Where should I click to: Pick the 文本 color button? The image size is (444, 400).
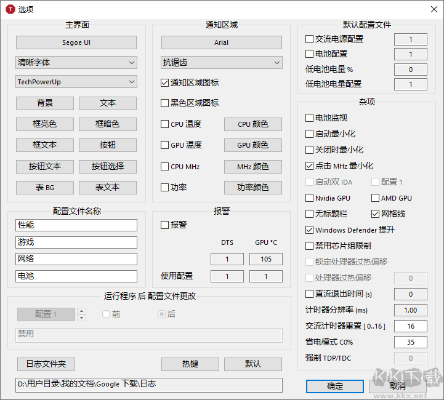108,103
